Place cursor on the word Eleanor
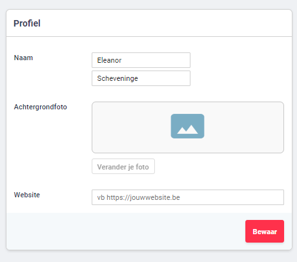This screenshot has height=262, width=297. click(109, 60)
